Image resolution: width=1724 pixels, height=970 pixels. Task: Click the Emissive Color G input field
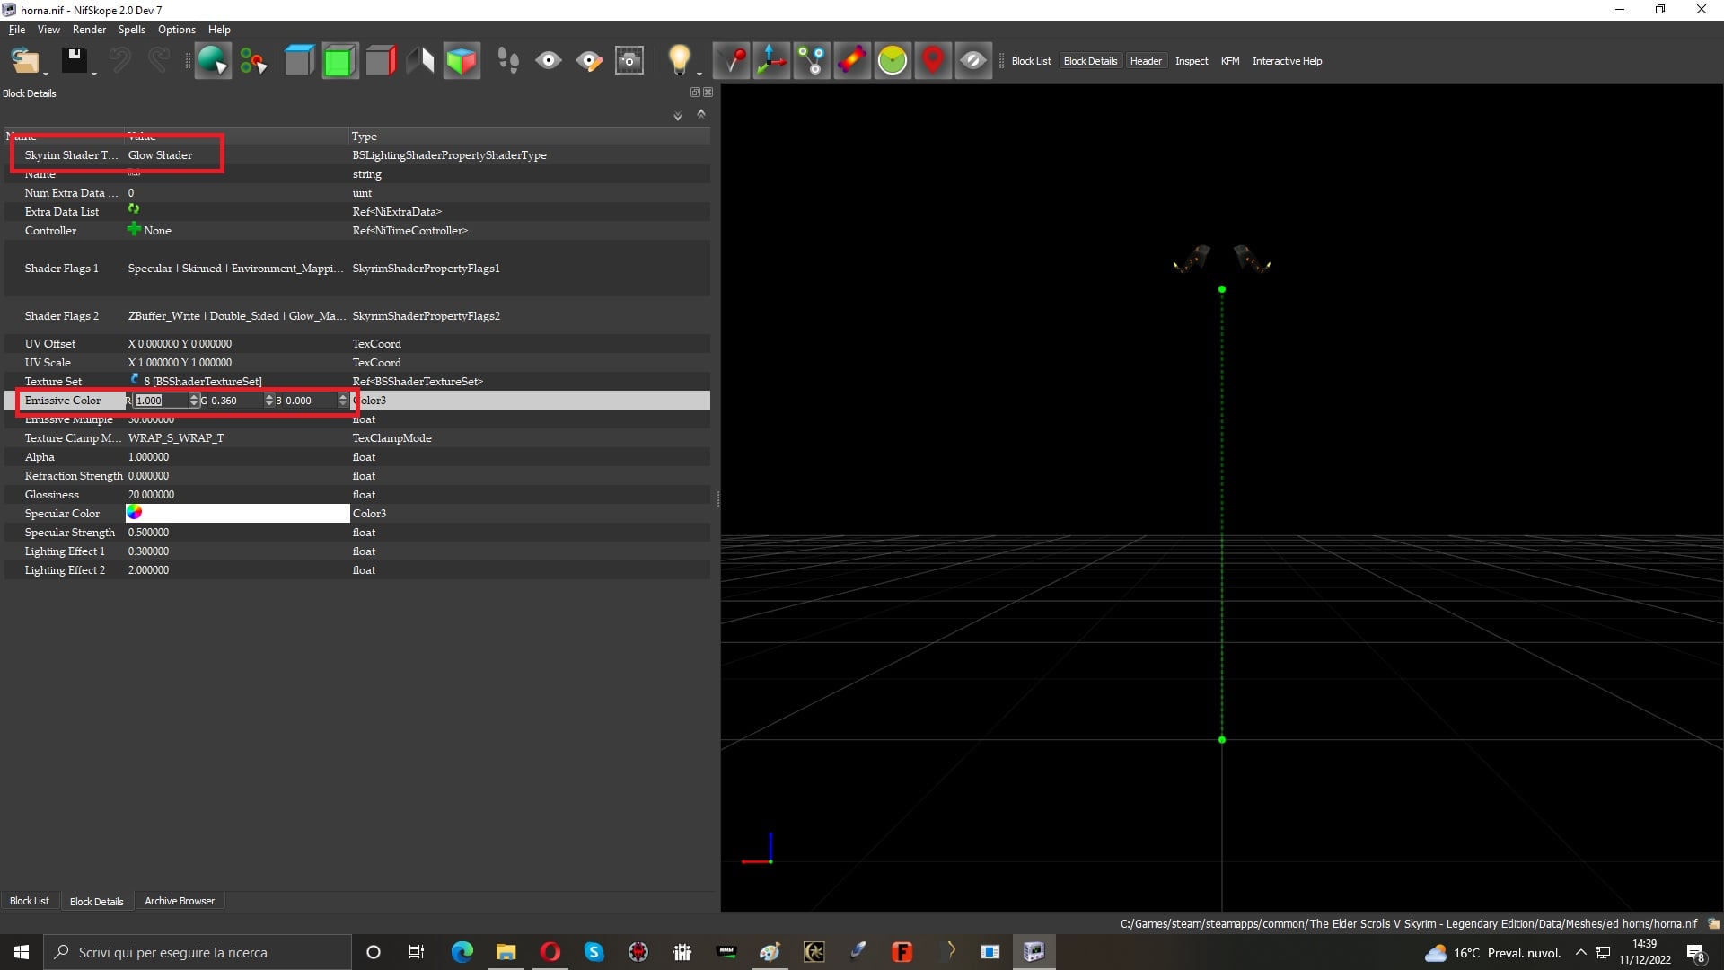235,401
